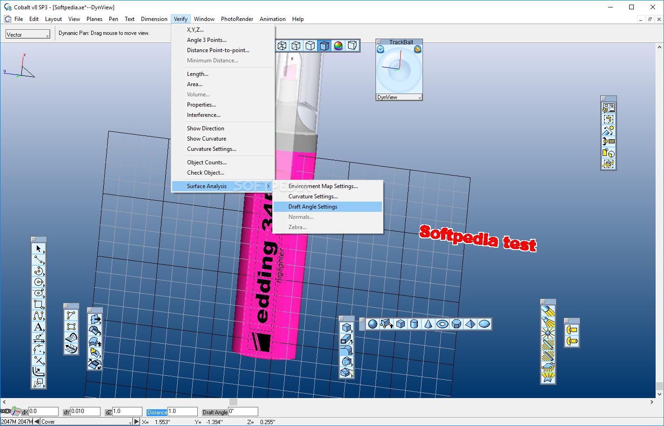This screenshot has width=664, height=426.
Task: Select the extrude surface arrow tool
Action: [x=95, y=320]
